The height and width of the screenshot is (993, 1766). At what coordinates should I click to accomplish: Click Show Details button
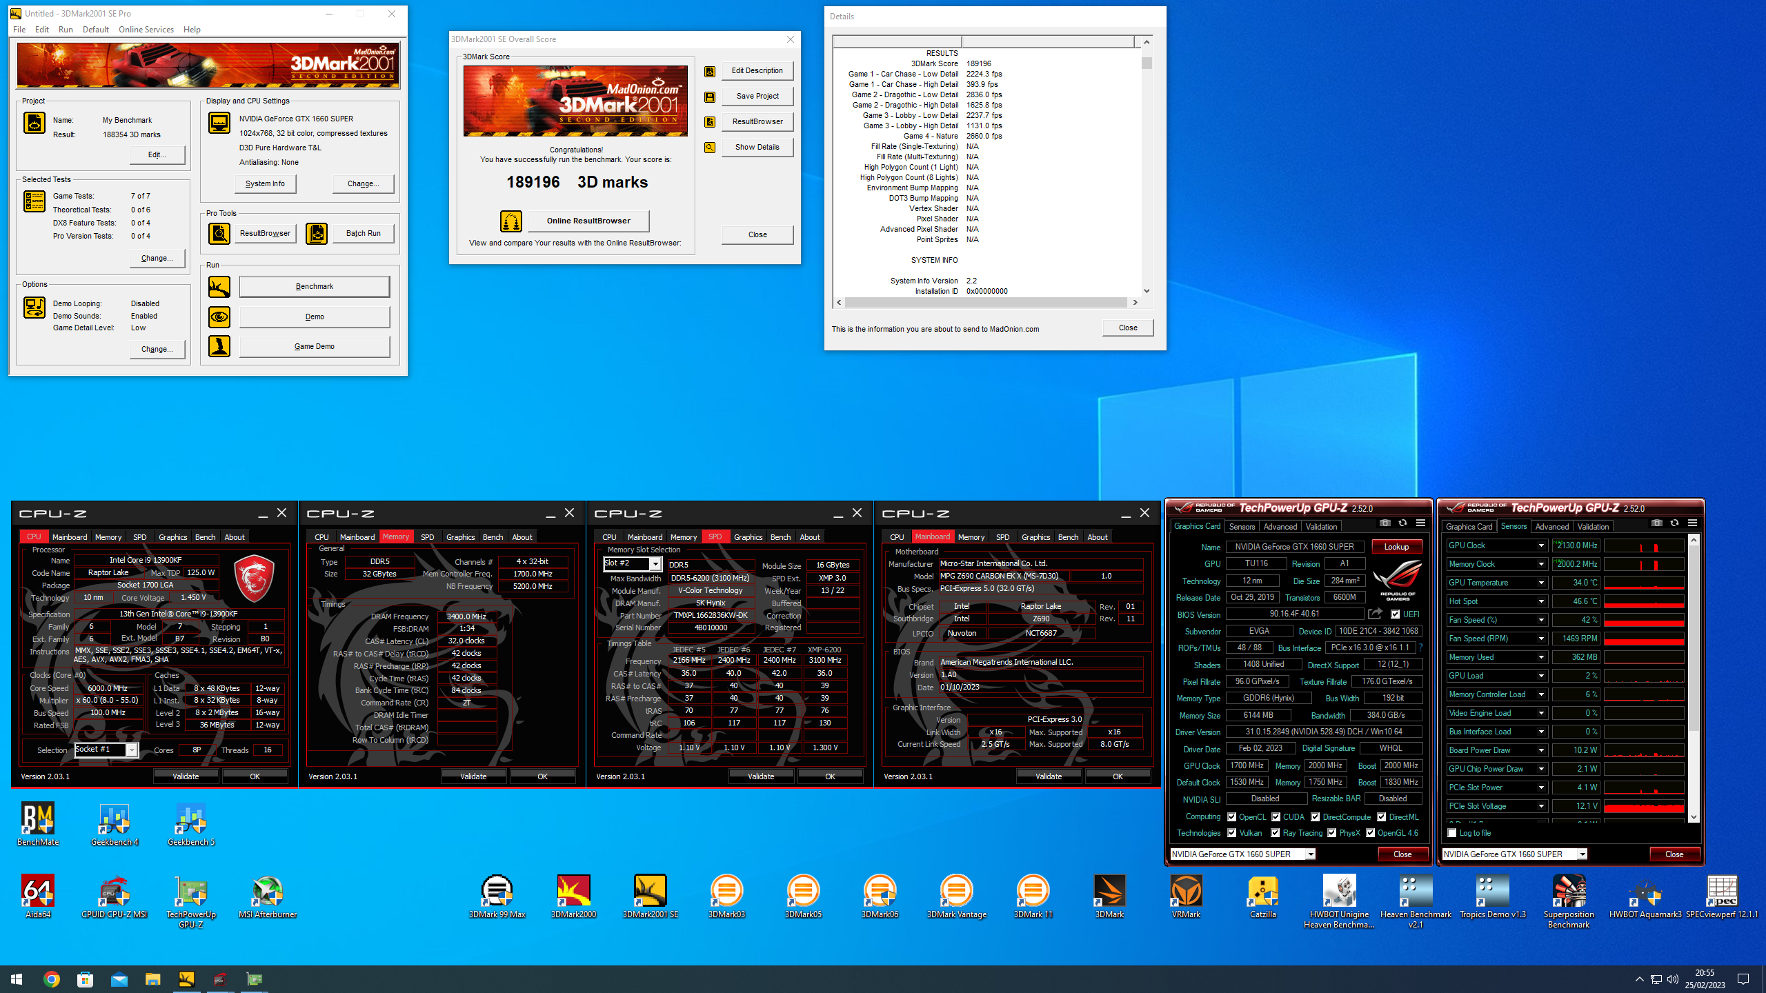point(757,148)
